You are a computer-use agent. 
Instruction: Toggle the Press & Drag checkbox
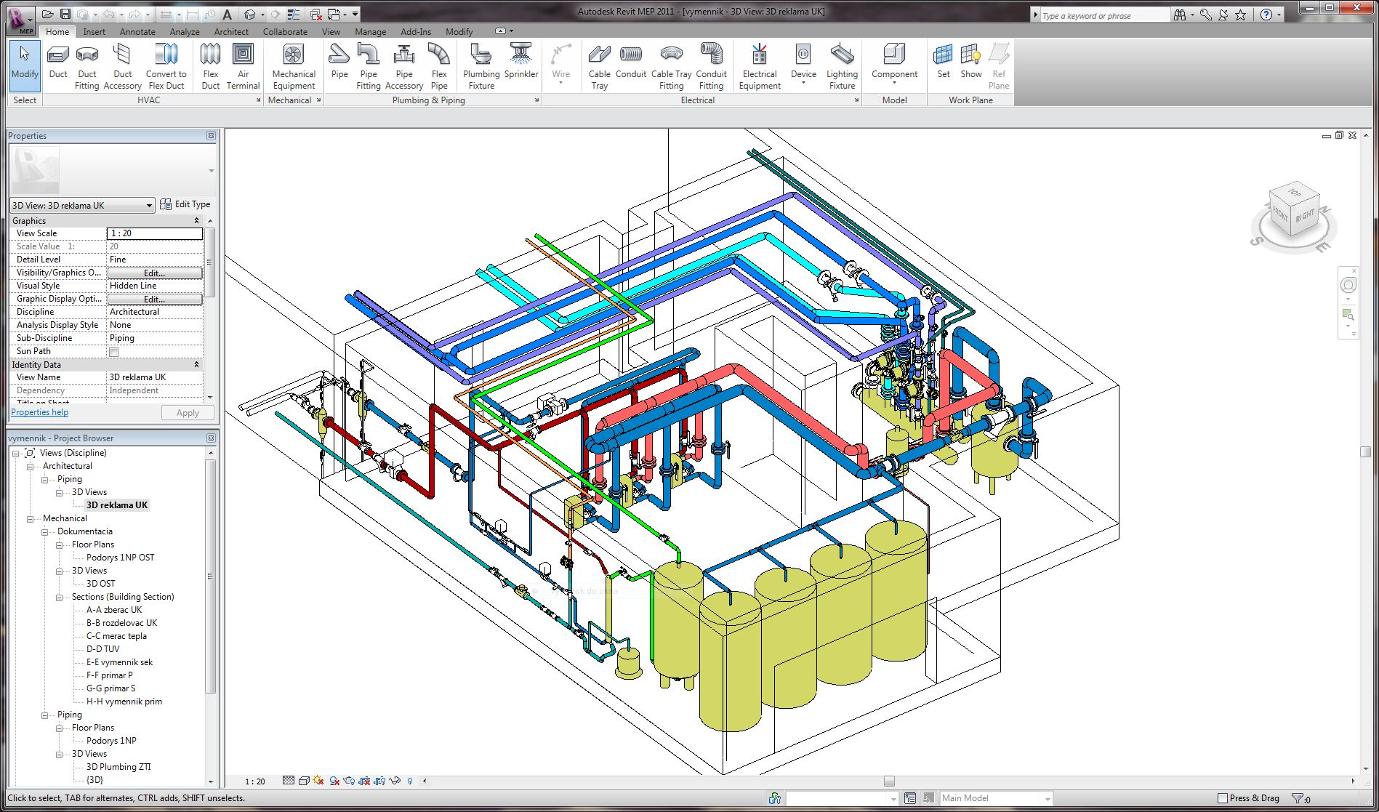[x=1223, y=798]
